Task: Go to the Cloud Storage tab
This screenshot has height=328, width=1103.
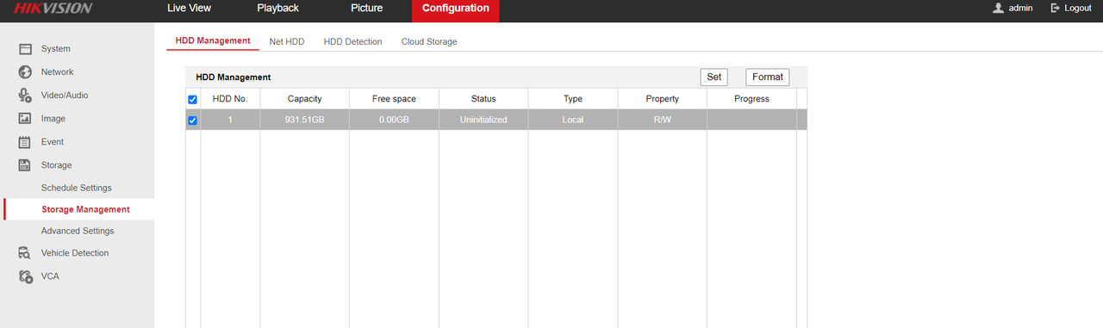Action: coord(429,41)
